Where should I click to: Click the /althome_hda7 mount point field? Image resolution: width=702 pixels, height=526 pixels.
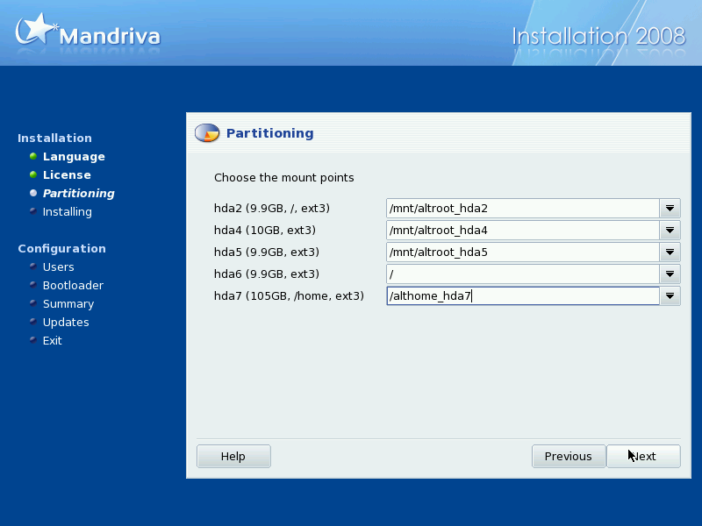pyautogui.click(x=522, y=295)
